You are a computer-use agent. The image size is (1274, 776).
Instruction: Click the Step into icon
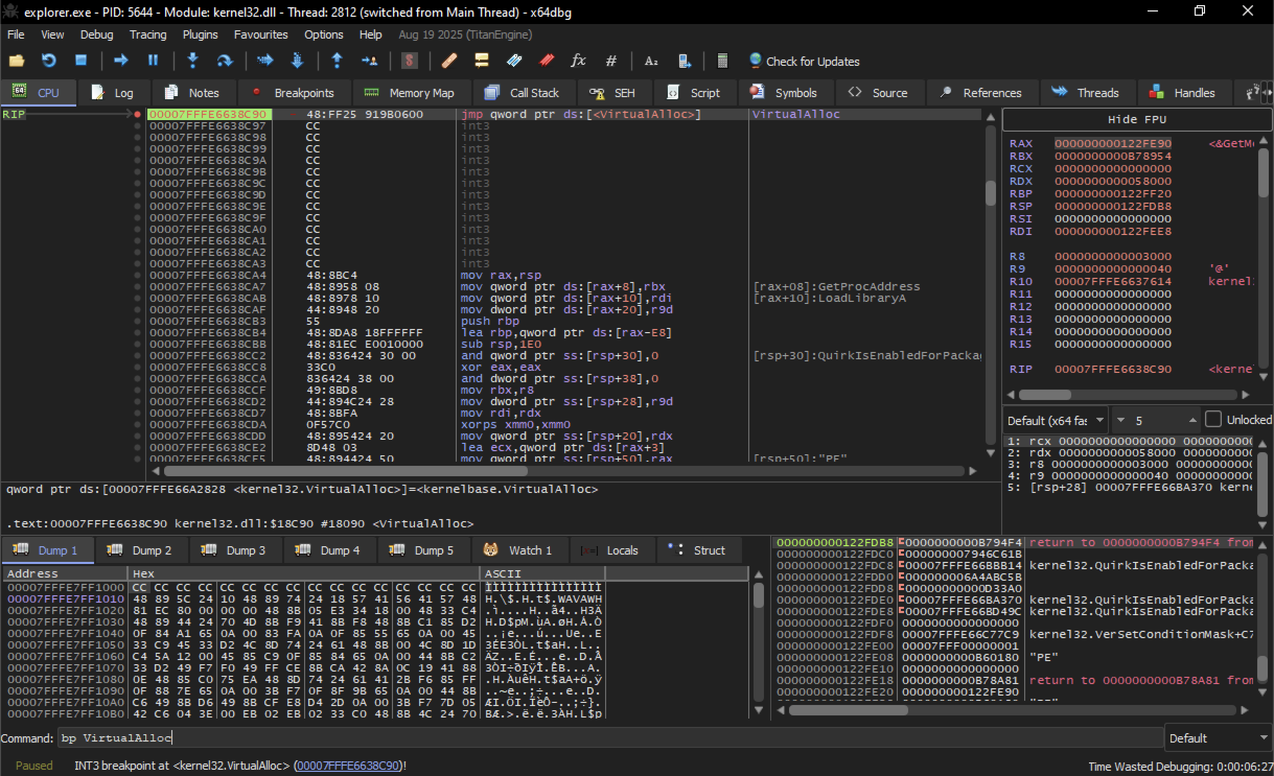coord(193,61)
